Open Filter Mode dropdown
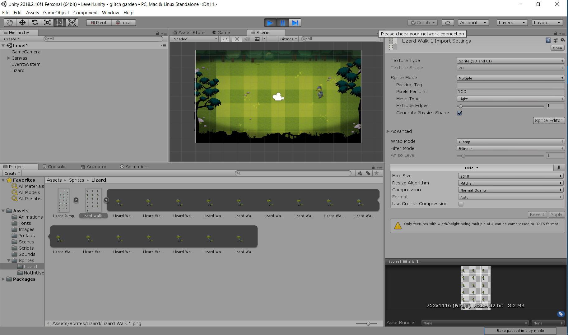The image size is (568, 335). pos(510,148)
